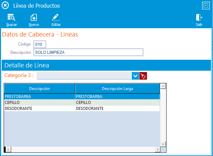Click the Categoría 3 label
The height and width of the screenshot is (156, 213).
19,75
